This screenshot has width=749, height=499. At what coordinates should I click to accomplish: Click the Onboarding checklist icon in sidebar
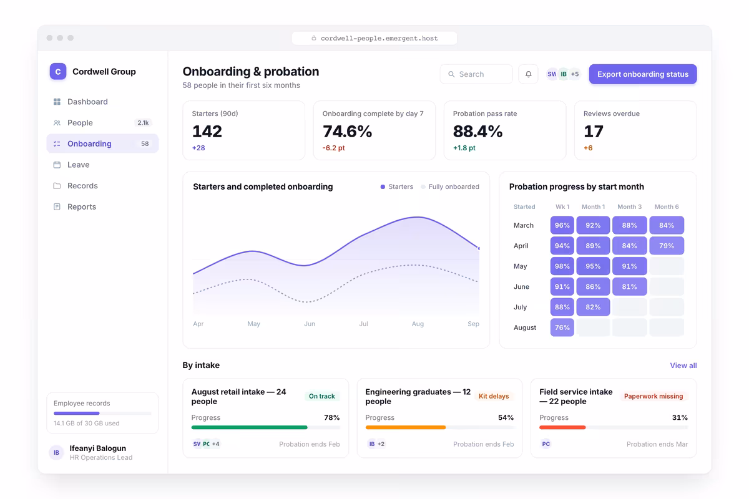coord(57,143)
